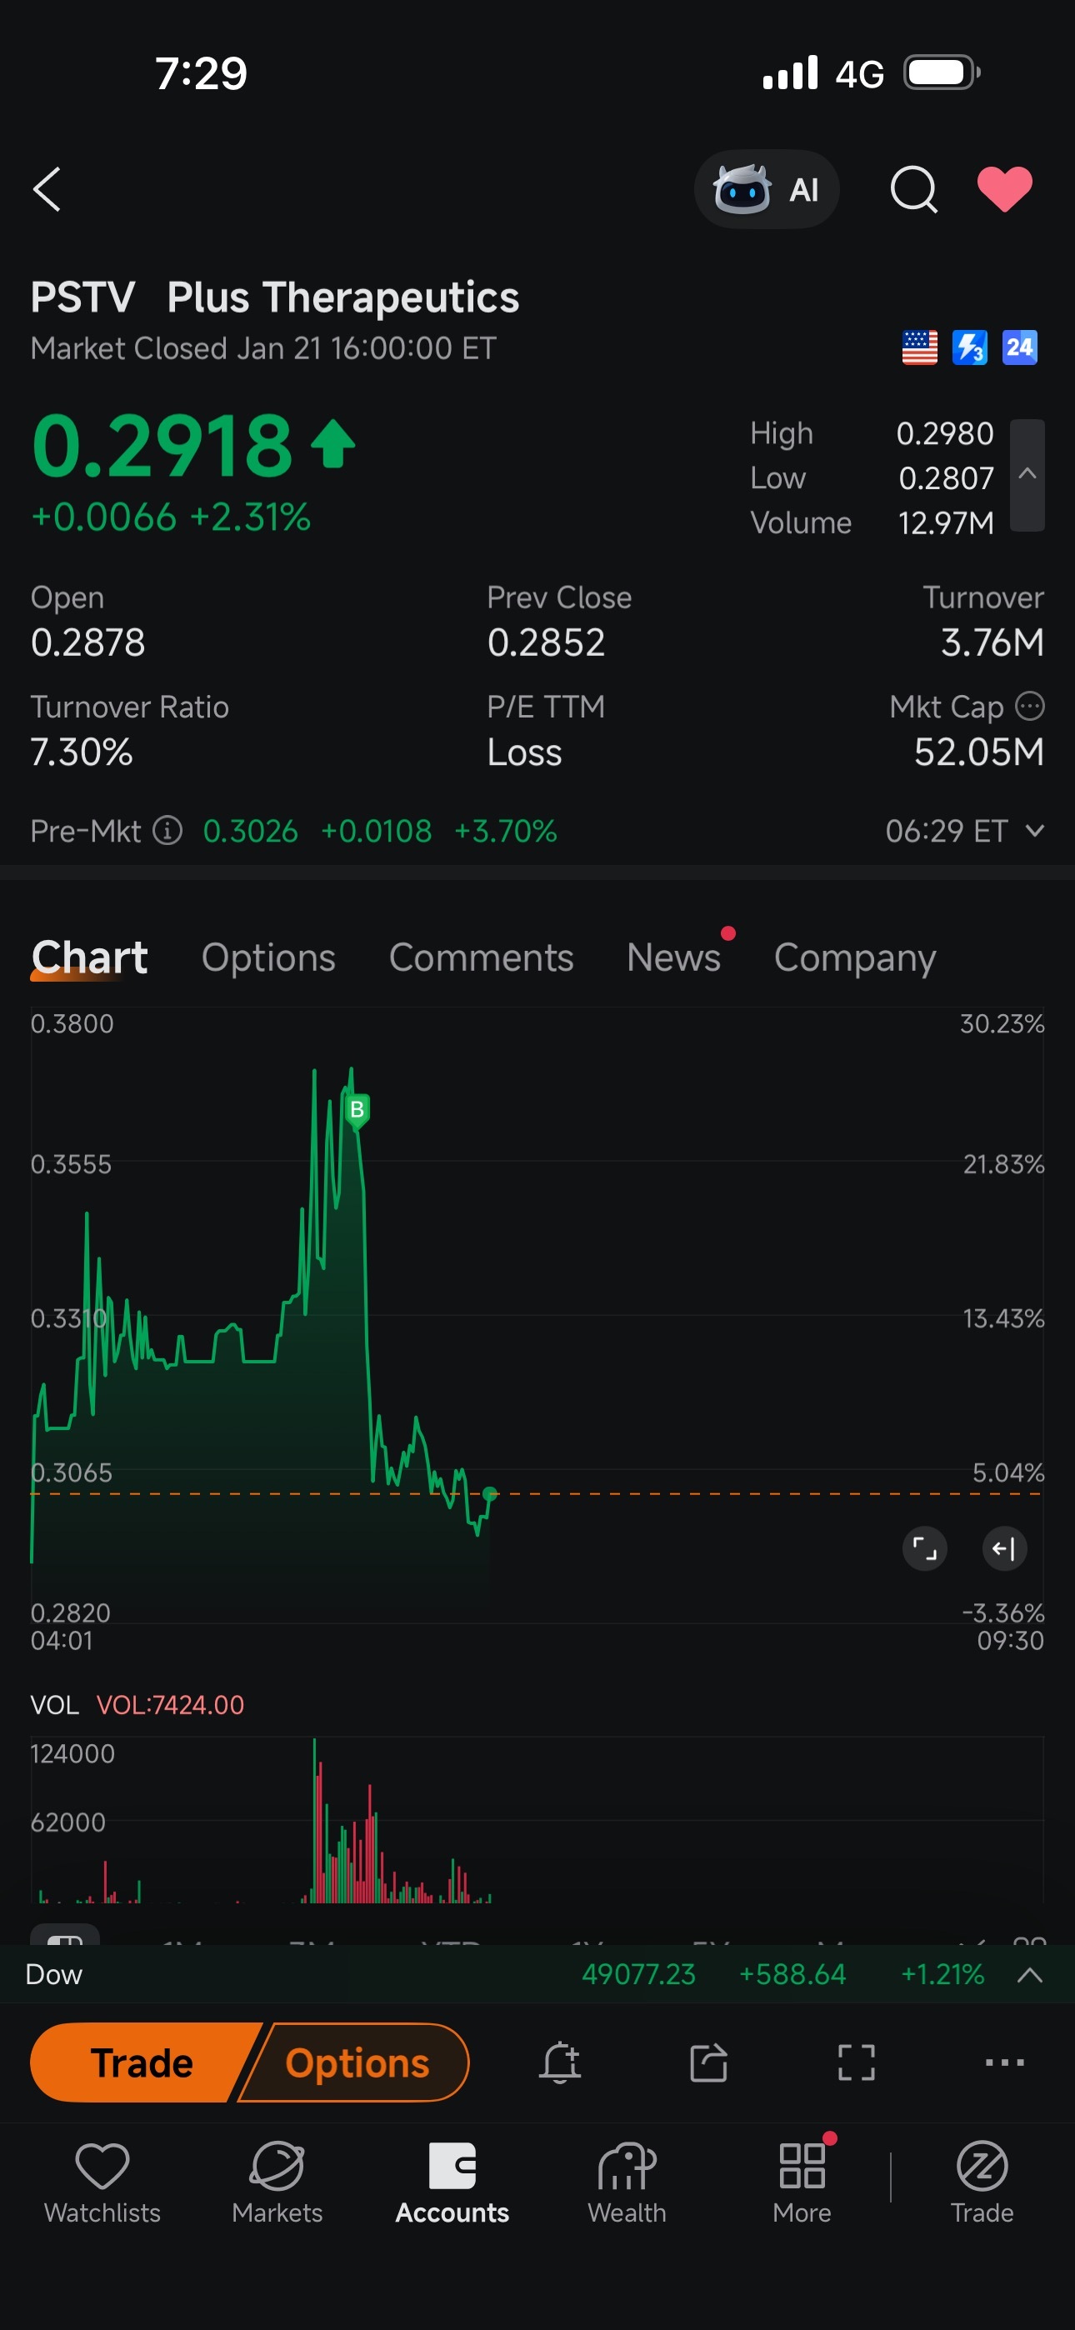The height and width of the screenshot is (2330, 1075).
Task: Jump to latest with arrow-bar chart button
Action: pyautogui.click(x=1004, y=1548)
